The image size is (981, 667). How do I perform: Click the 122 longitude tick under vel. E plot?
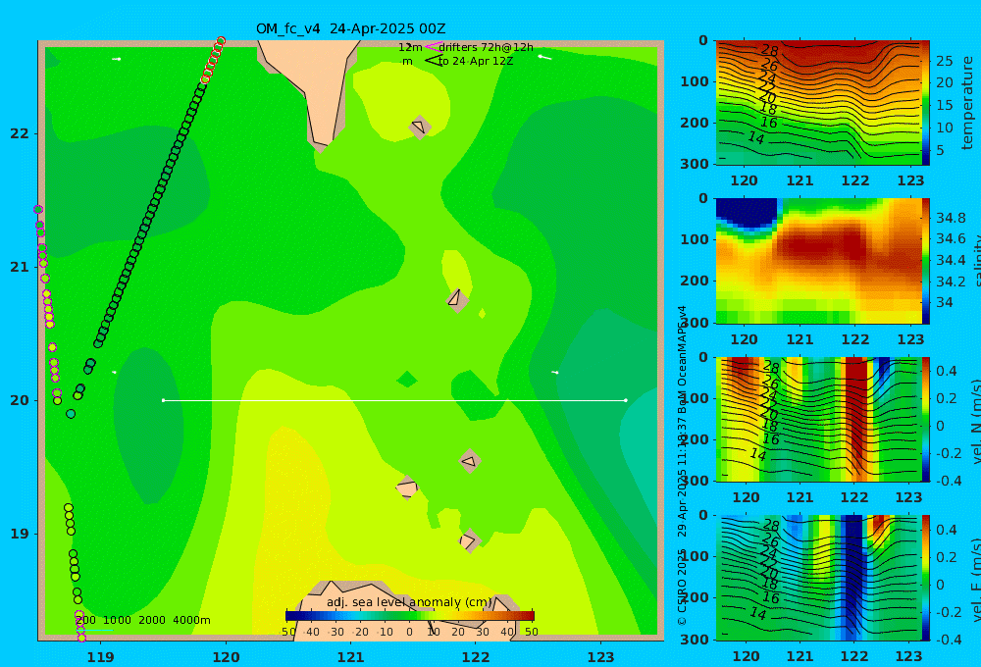click(x=854, y=656)
